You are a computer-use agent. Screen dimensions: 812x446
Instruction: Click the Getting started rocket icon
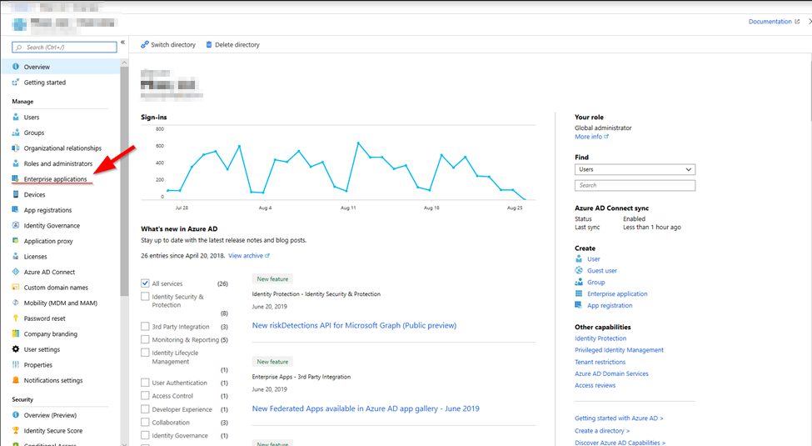(x=16, y=82)
